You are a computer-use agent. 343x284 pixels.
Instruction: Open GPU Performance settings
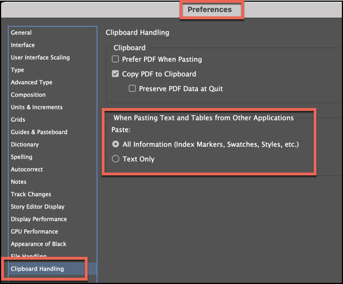tap(34, 232)
